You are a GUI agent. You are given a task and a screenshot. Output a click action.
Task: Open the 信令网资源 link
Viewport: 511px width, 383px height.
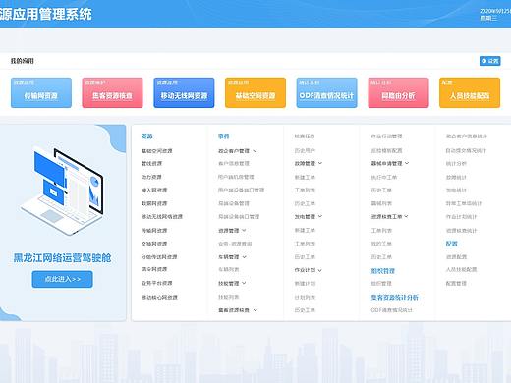click(x=154, y=269)
